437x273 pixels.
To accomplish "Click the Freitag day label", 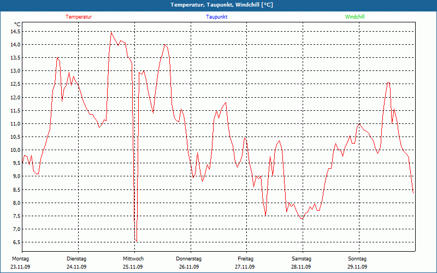I will tap(245, 259).
